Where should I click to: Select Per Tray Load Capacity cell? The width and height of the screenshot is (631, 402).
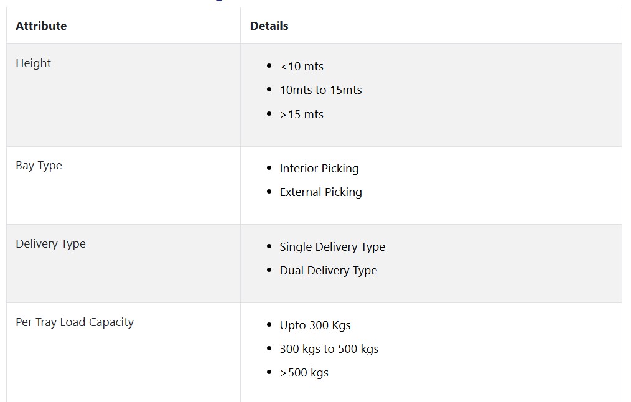tap(123, 352)
